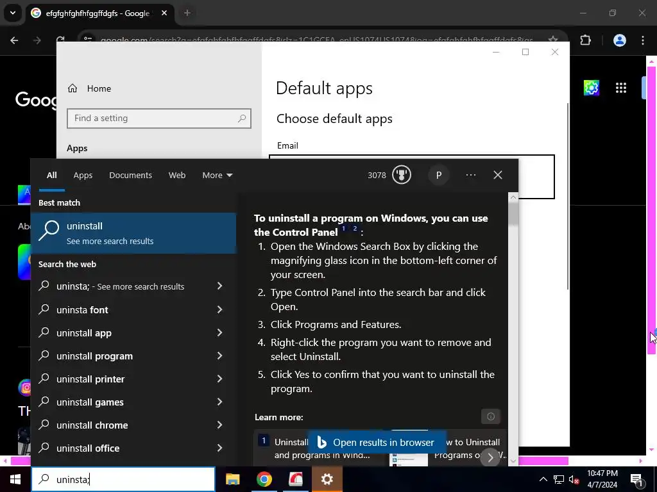657x492 pixels.
Task: Open the P account avatar in search panel
Action: click(439, 175)
